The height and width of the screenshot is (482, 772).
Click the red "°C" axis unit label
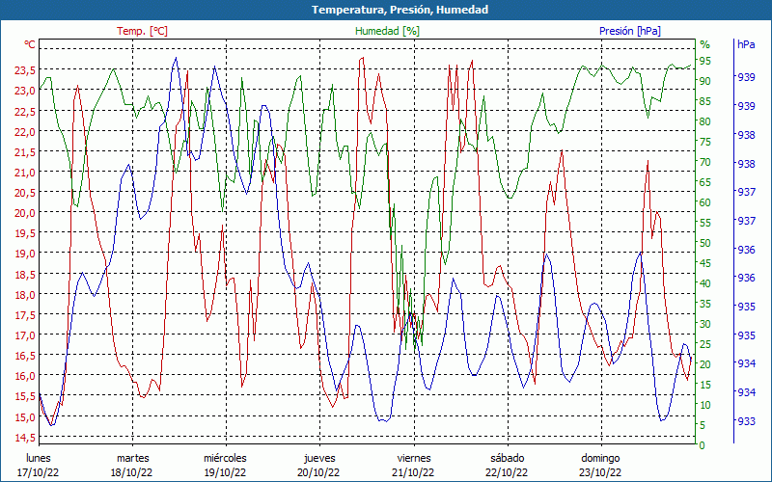[x=30, y=44]
